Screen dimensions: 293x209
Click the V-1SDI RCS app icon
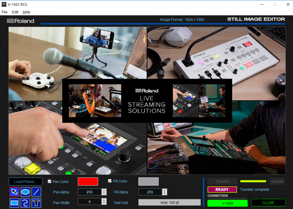[4, 4]
